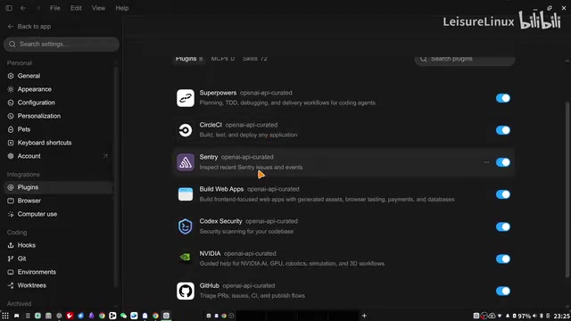The height and width of the screenshot is (321, 571).
Task: Click the NVIDIA plugin logo
Action: pyautogui.click(x=186, y=258)
